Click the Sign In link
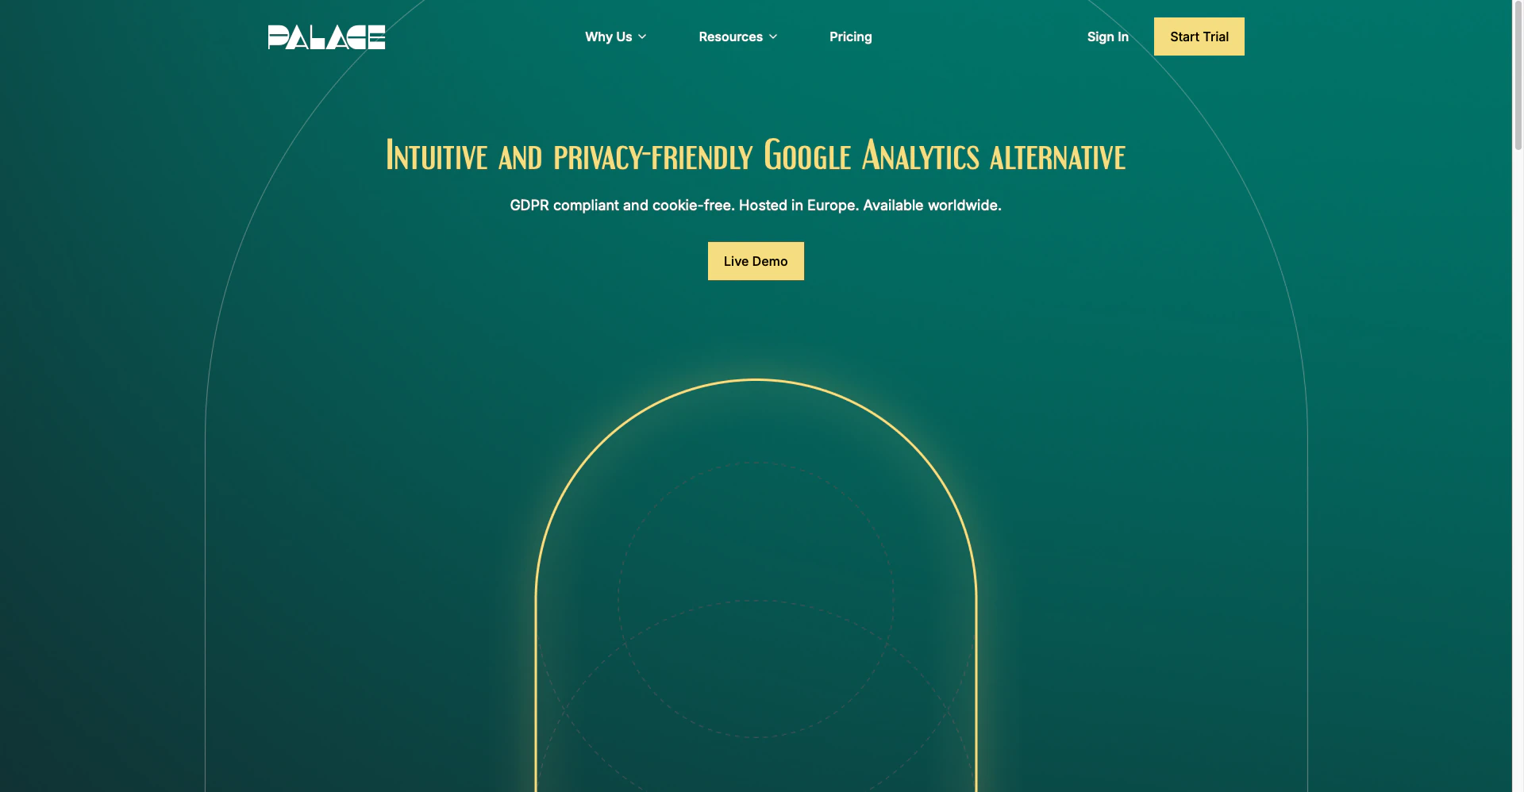The height and width of the screenshot is (792, 1524). (x=1108, y=37)
